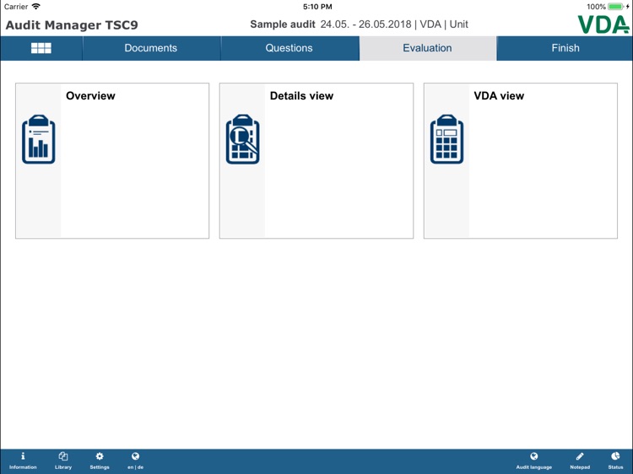
Task: Open Settings gear in bottom bar
Action: tap(100, 461)
